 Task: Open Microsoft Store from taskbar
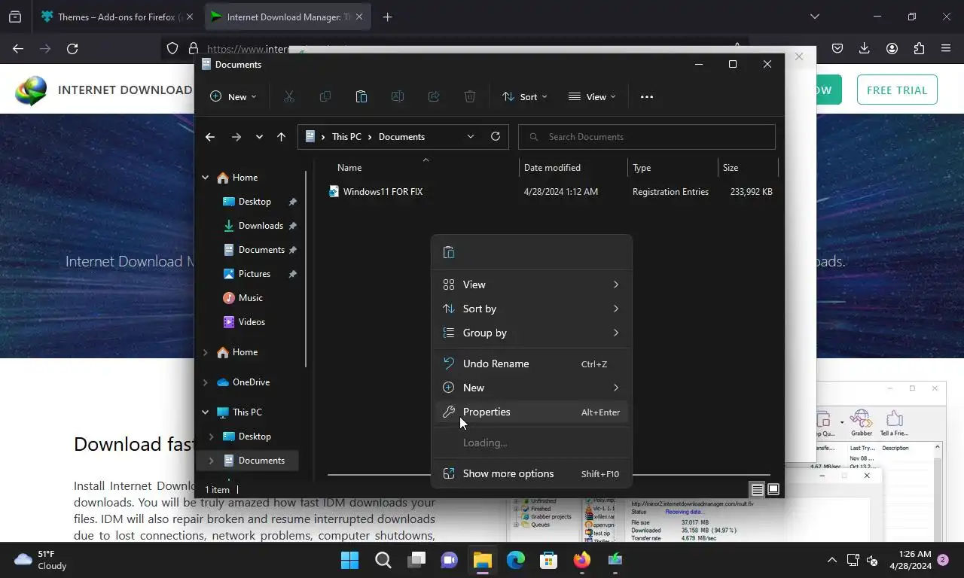pos(548,560)
